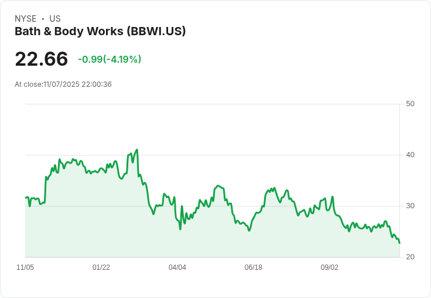431x298 pixels.
Task: Click the At close 11/07/2025 timestamp
Action: point(63,84)
